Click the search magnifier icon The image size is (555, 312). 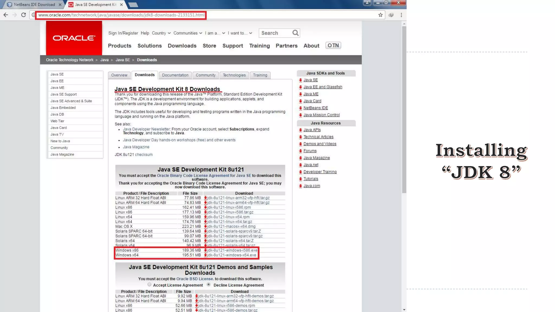(x=295, y=33)
